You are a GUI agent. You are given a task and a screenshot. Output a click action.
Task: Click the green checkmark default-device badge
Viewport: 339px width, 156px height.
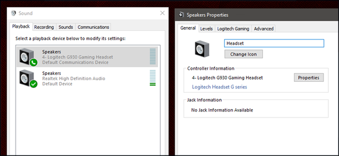pos(34,84)
